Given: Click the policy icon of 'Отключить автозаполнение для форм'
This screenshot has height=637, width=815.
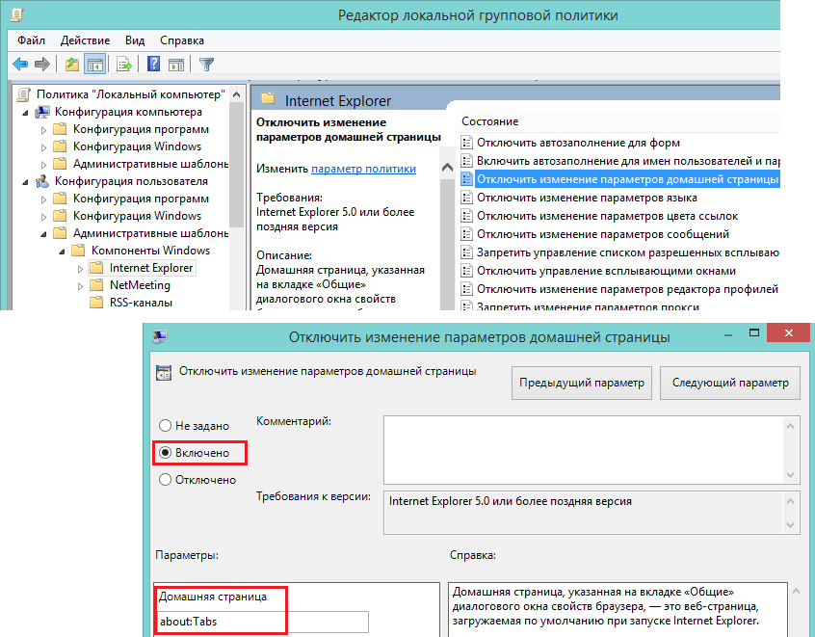Looking at the screenshot, I should [x=467, y=143].
